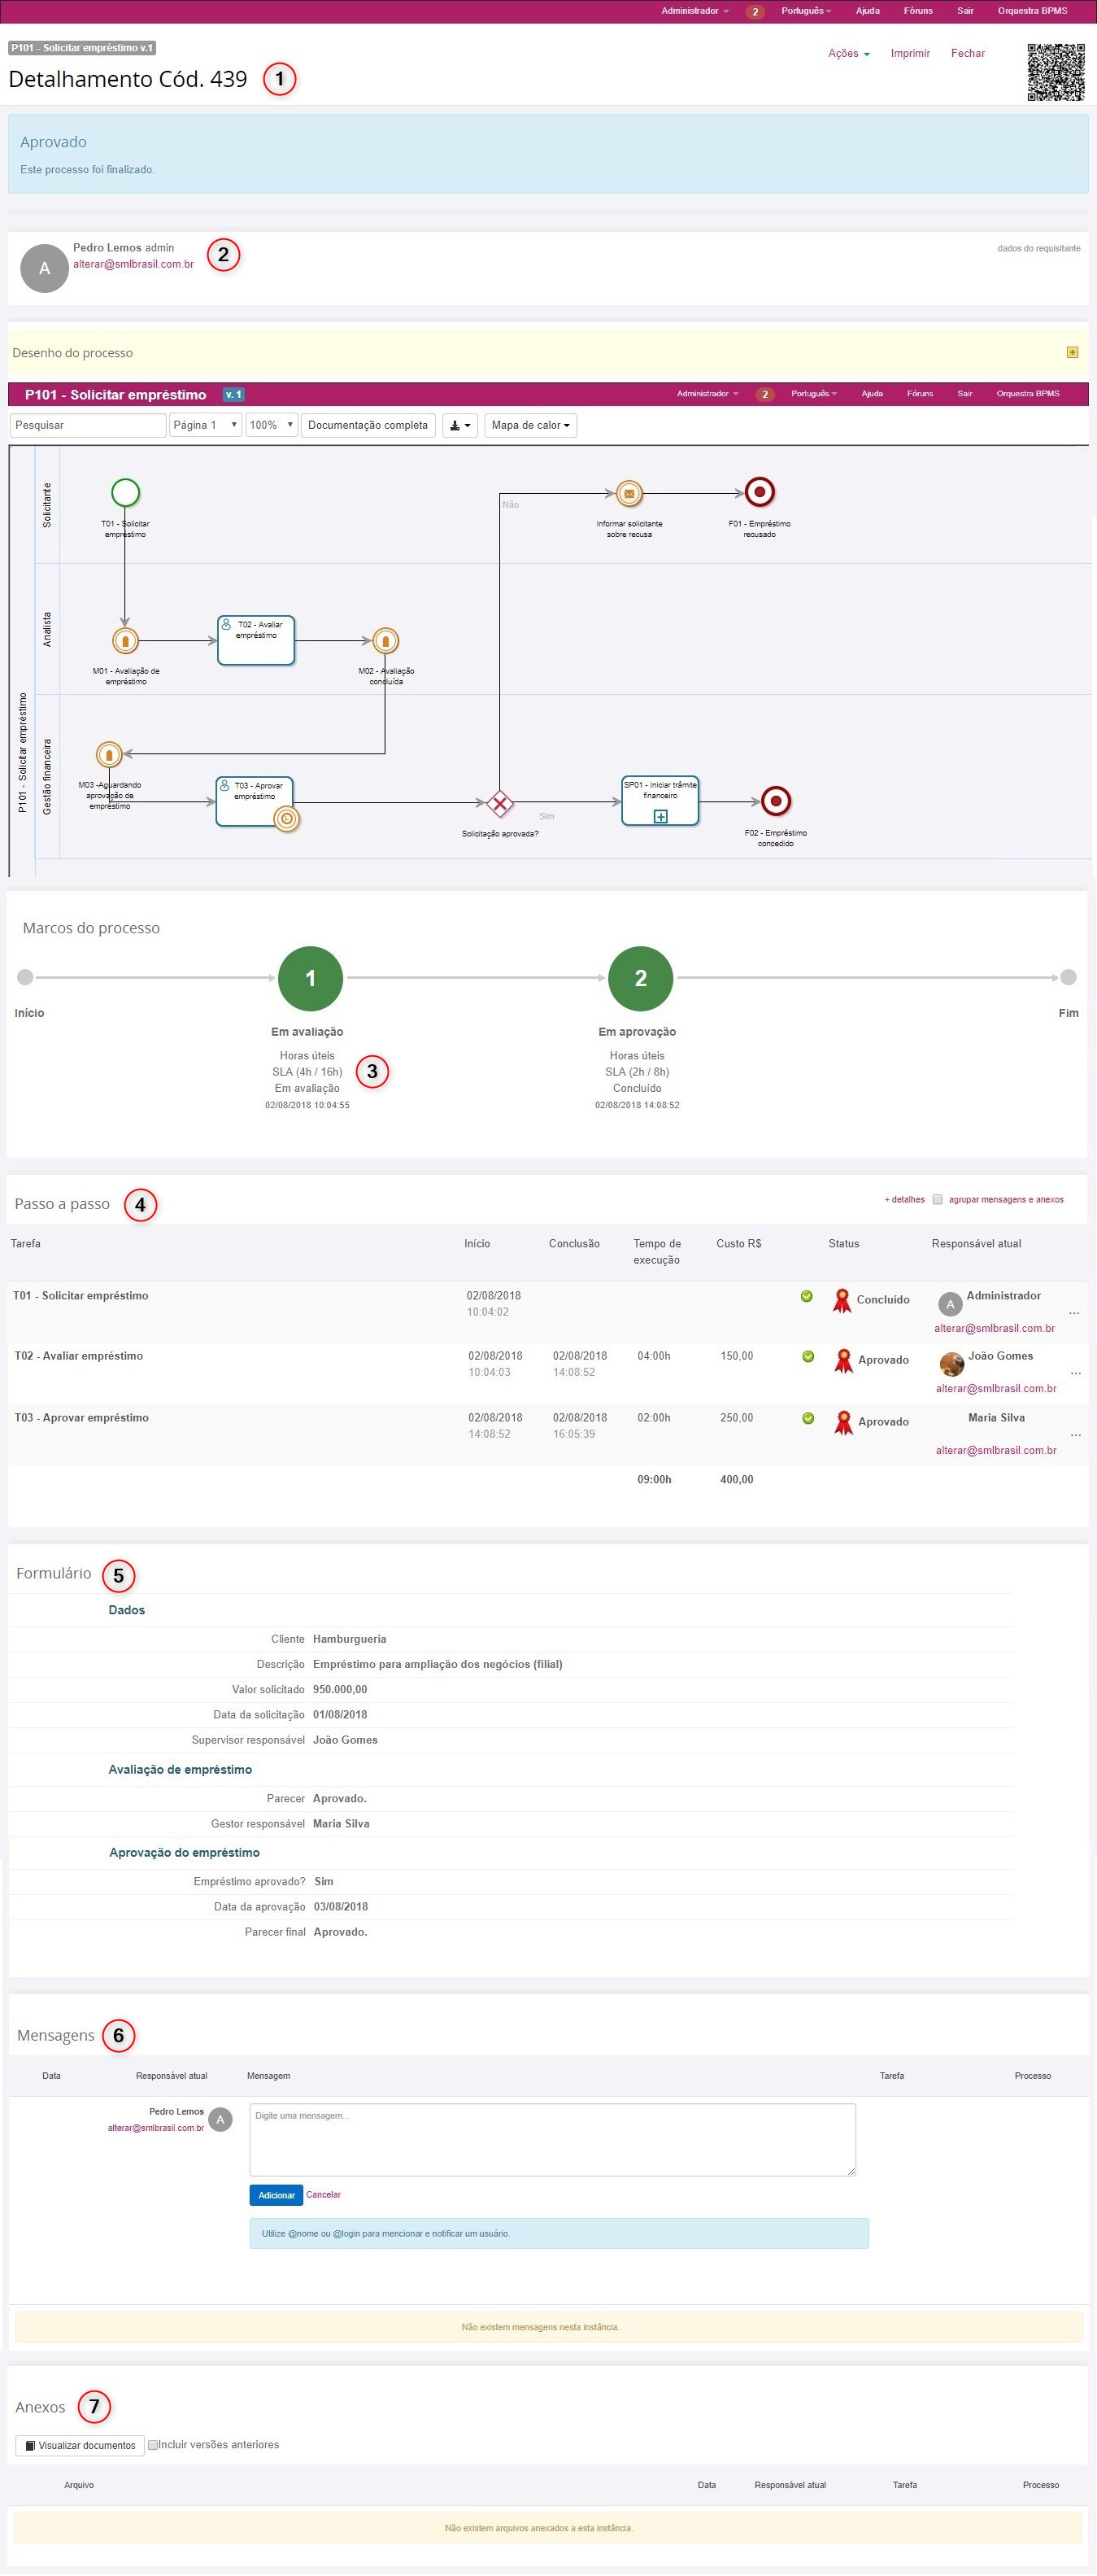Open the Mapa de calor dropdown
The image size is (1097, 2576).
tap(530, 425)
